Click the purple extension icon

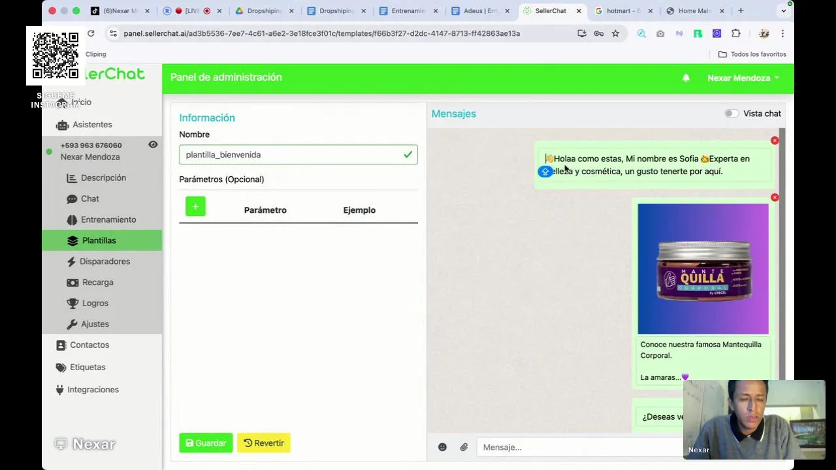tap(716, 33)
